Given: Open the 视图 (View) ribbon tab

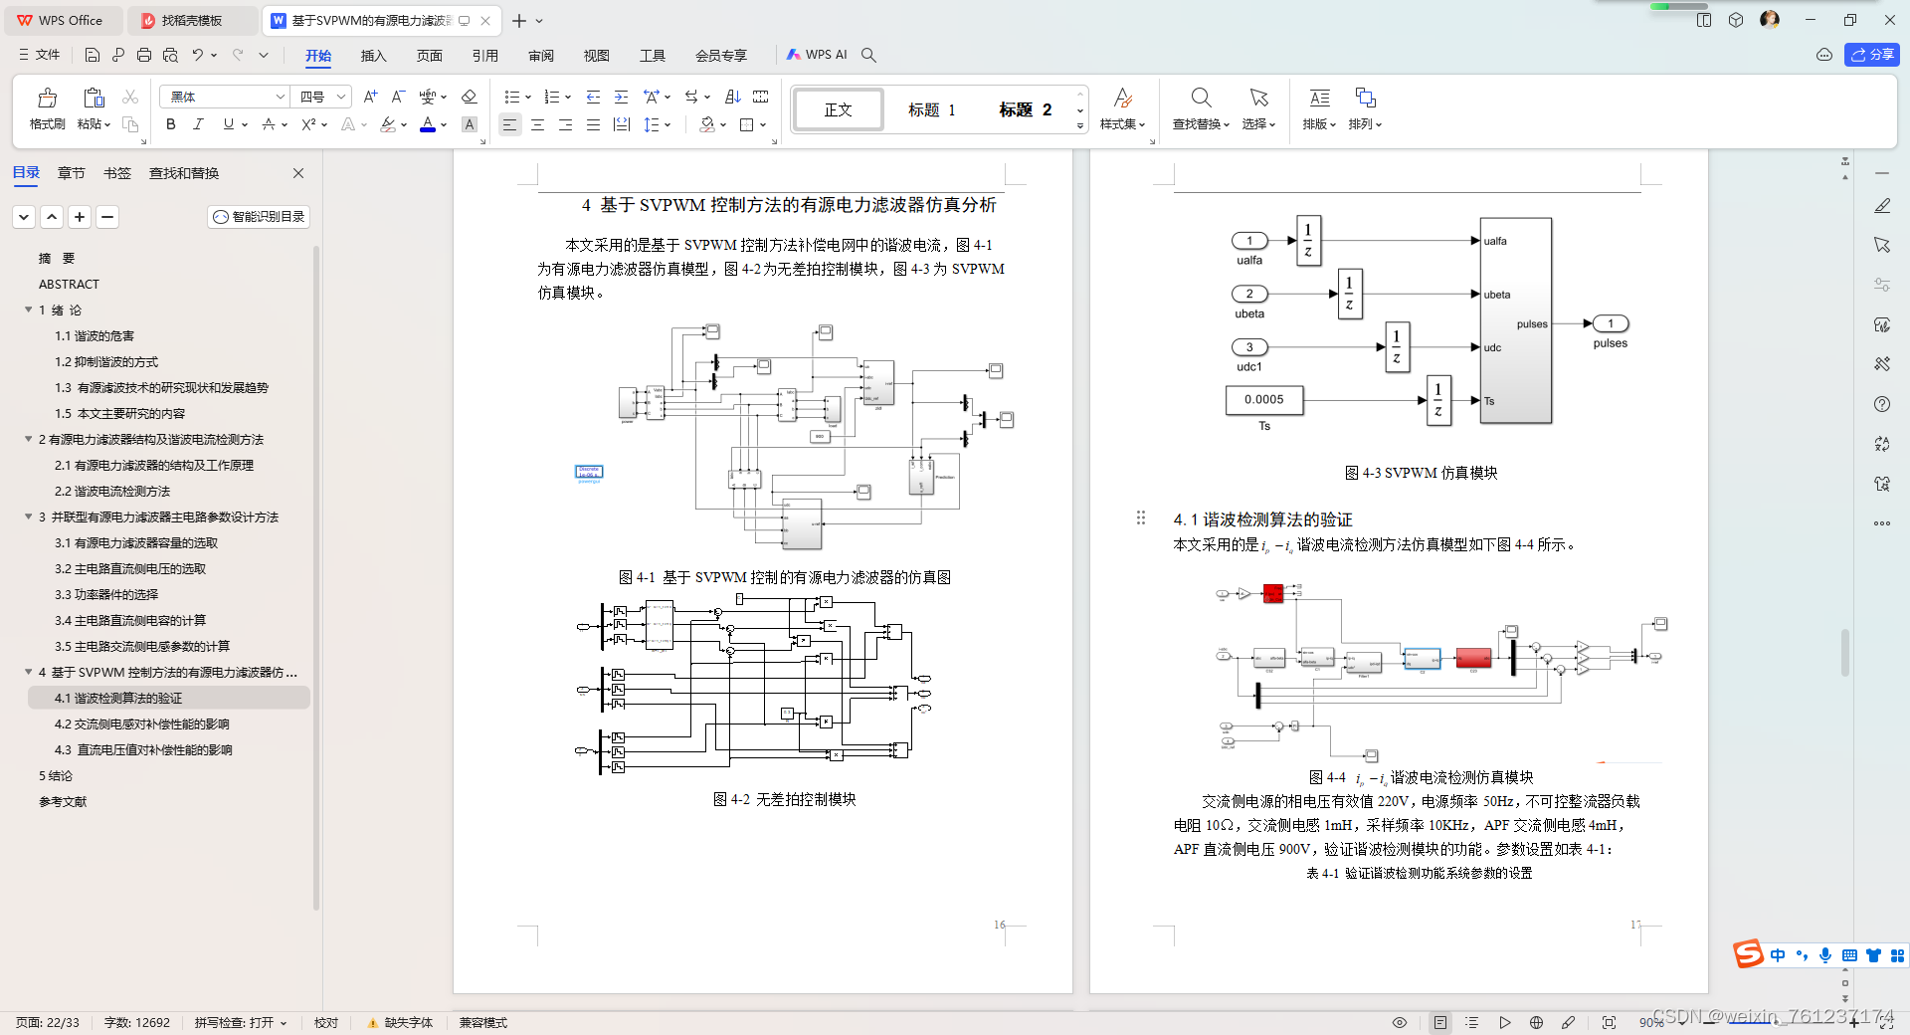Looking at the screenshot, I should [596, 55].
